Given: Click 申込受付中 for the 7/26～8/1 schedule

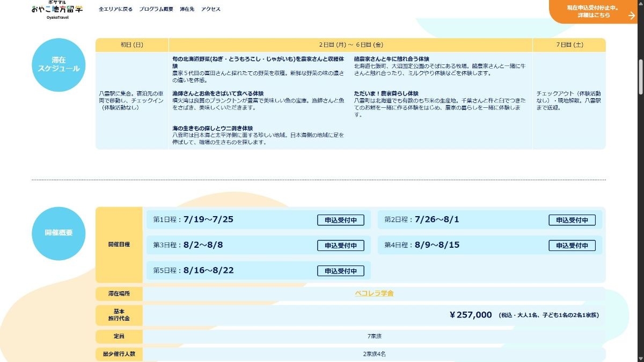Looking at the screenshot, I should pyautogui.click(x=572, y=220).
